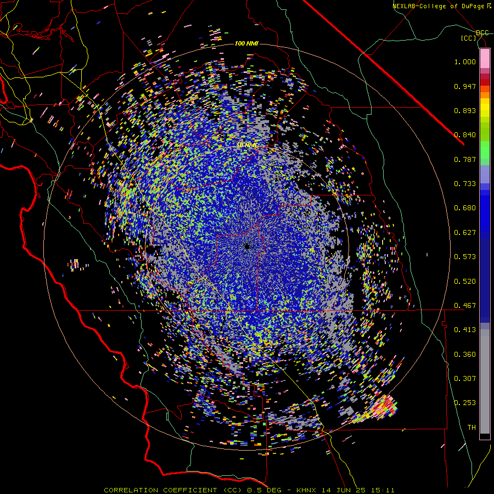Select the 0.787 legend value
494x494 pixels.
click(x=465, y=159)
